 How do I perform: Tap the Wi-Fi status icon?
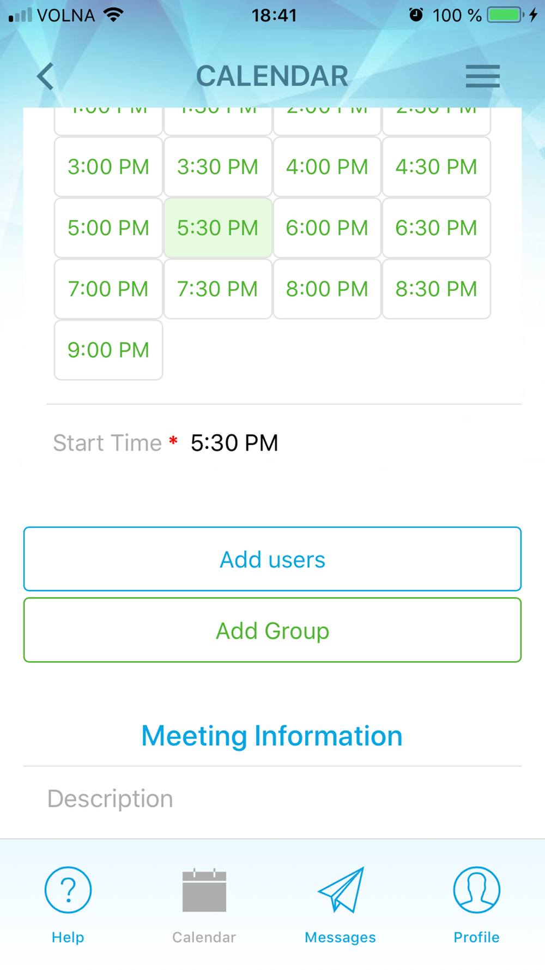pyautogui.click(x=113, y=15)
